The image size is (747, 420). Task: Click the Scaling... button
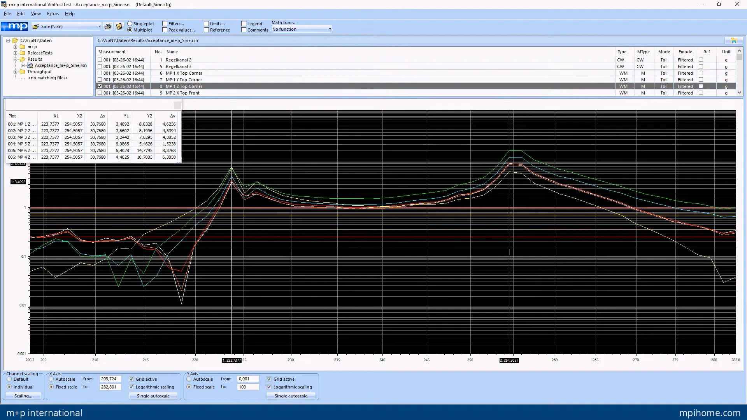coord(23,396)
